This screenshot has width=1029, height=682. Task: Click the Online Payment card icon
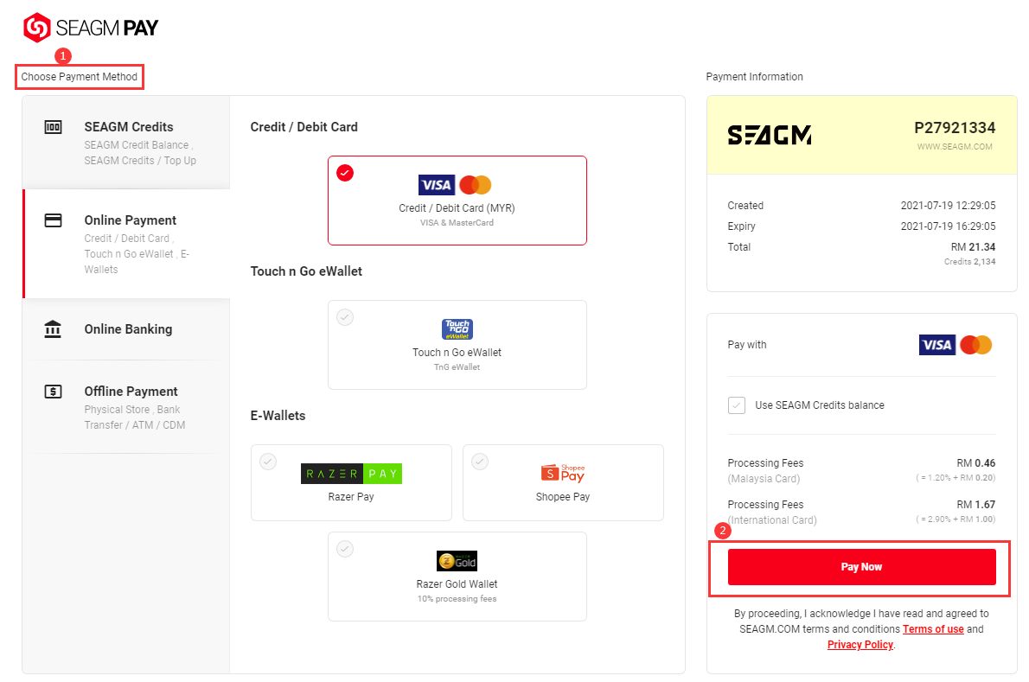pyautogui.click(x=53, y=220)
